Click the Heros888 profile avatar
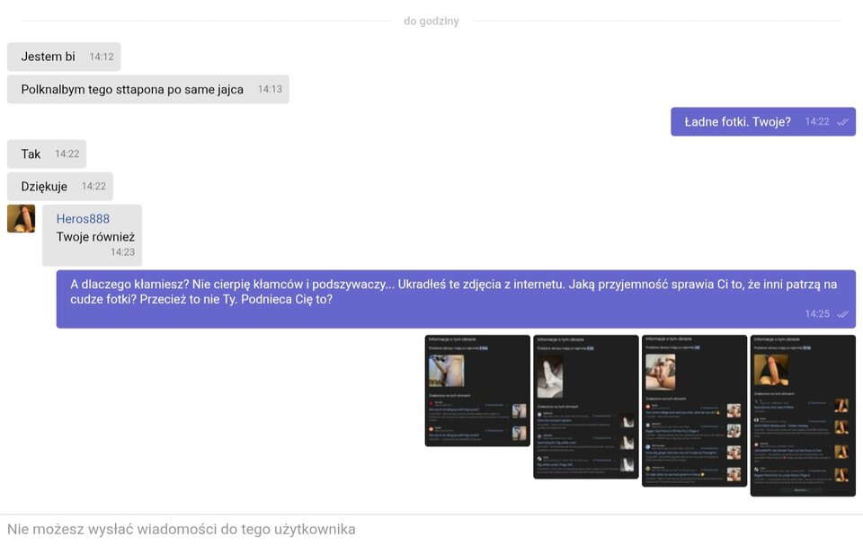The height and width of the screenshot is (554, 863). pyautogui.click(x=21, y=218)
